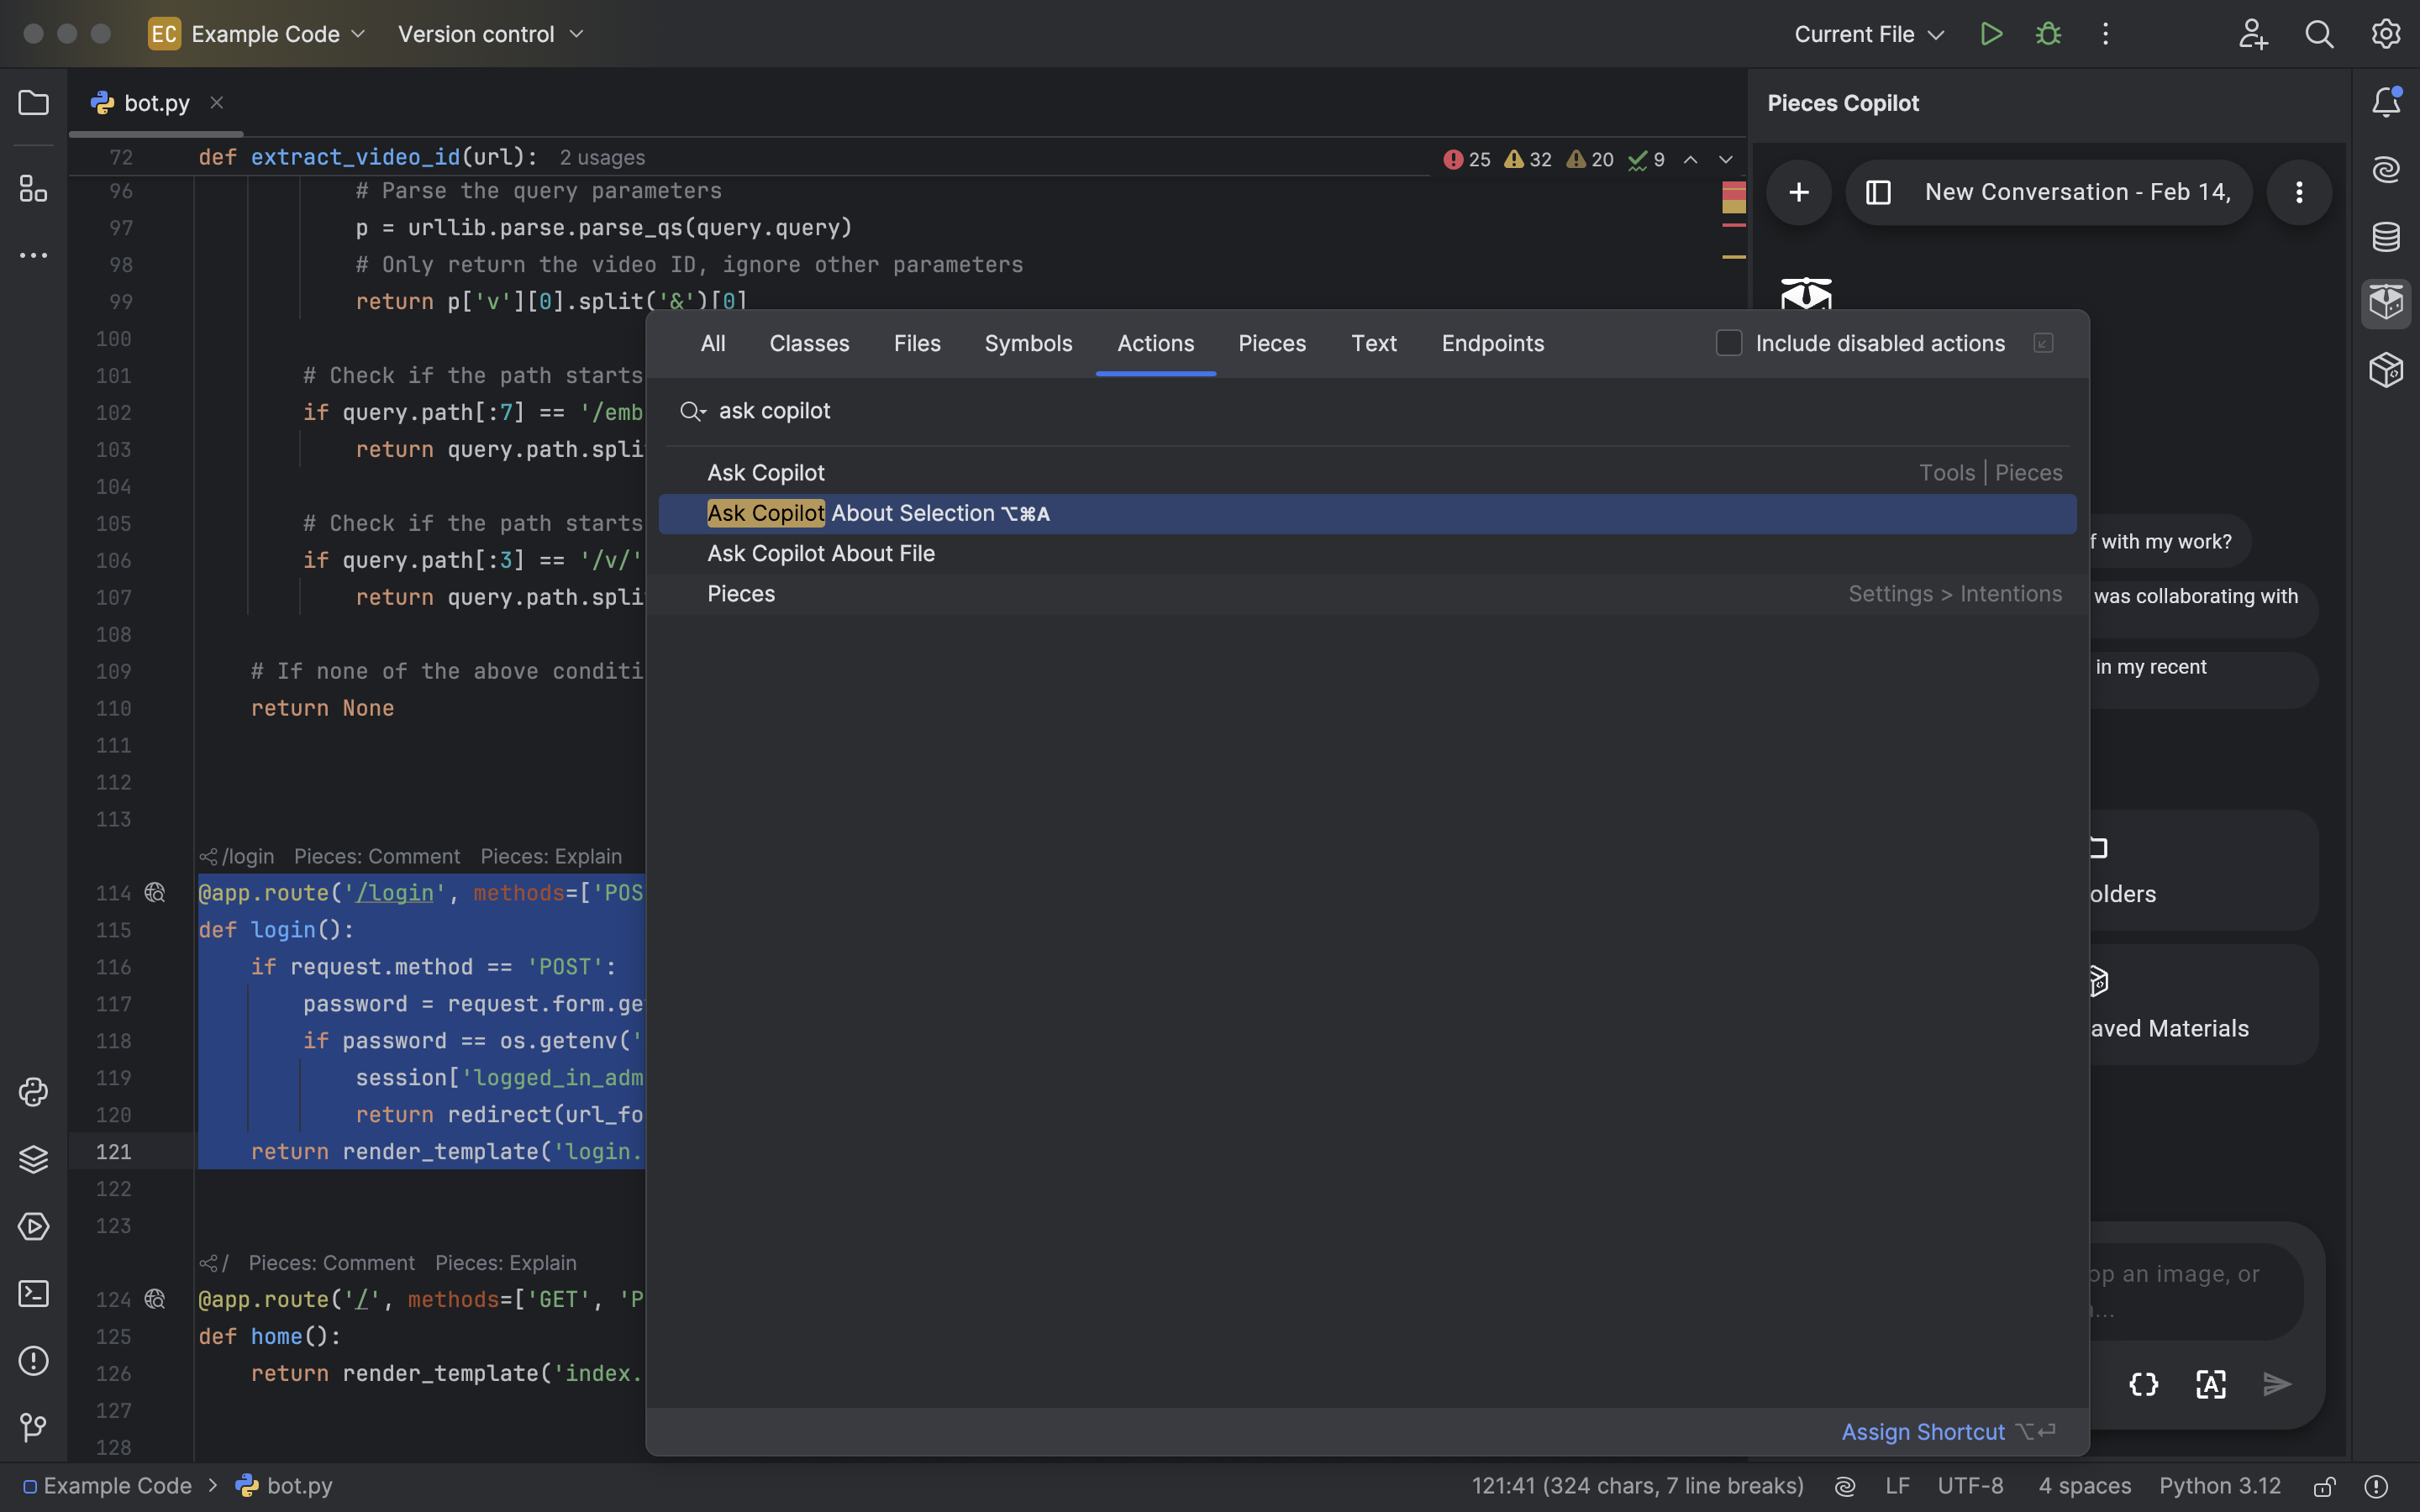Open More tool windows ellipsis
The height and width of the screenshot is (1512, 2420).
33,256
